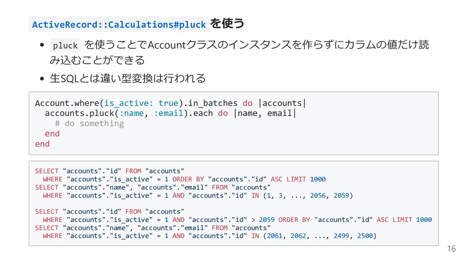
Task: Click the bullet about 生SQL型変換
Action: click(128, 78)
